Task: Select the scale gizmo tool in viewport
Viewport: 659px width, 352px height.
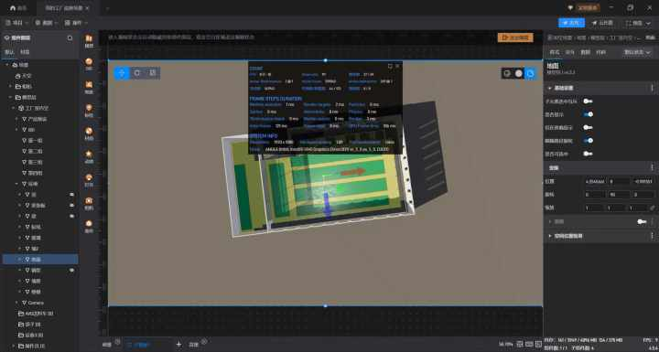Action: 153,73
